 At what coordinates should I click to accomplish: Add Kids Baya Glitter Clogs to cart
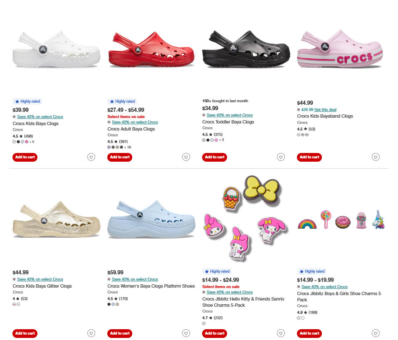point(25,333)
